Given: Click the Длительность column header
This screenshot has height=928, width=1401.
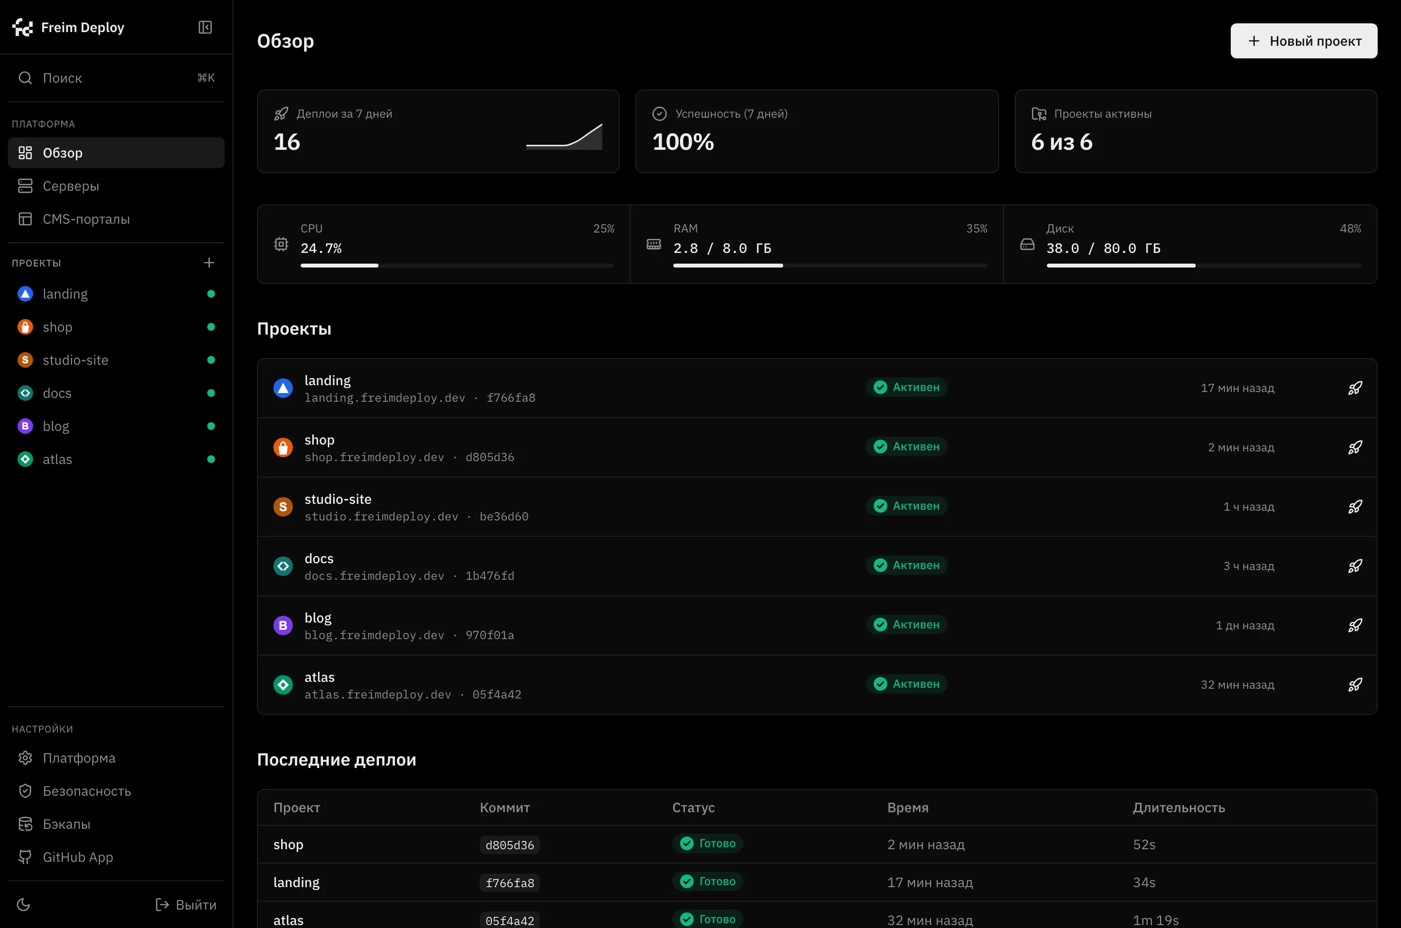Looking at the screenshot, I should [1179, 808].
